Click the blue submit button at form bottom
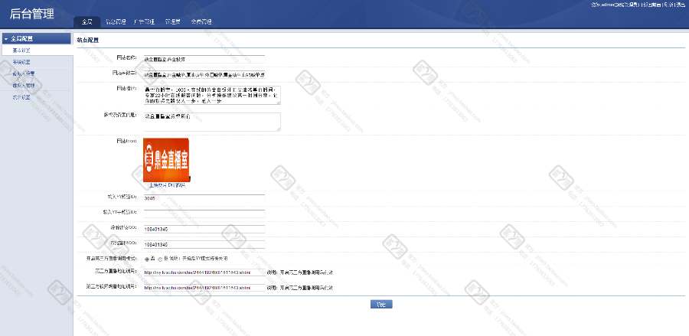689x336 pixels. pos(381,305)
